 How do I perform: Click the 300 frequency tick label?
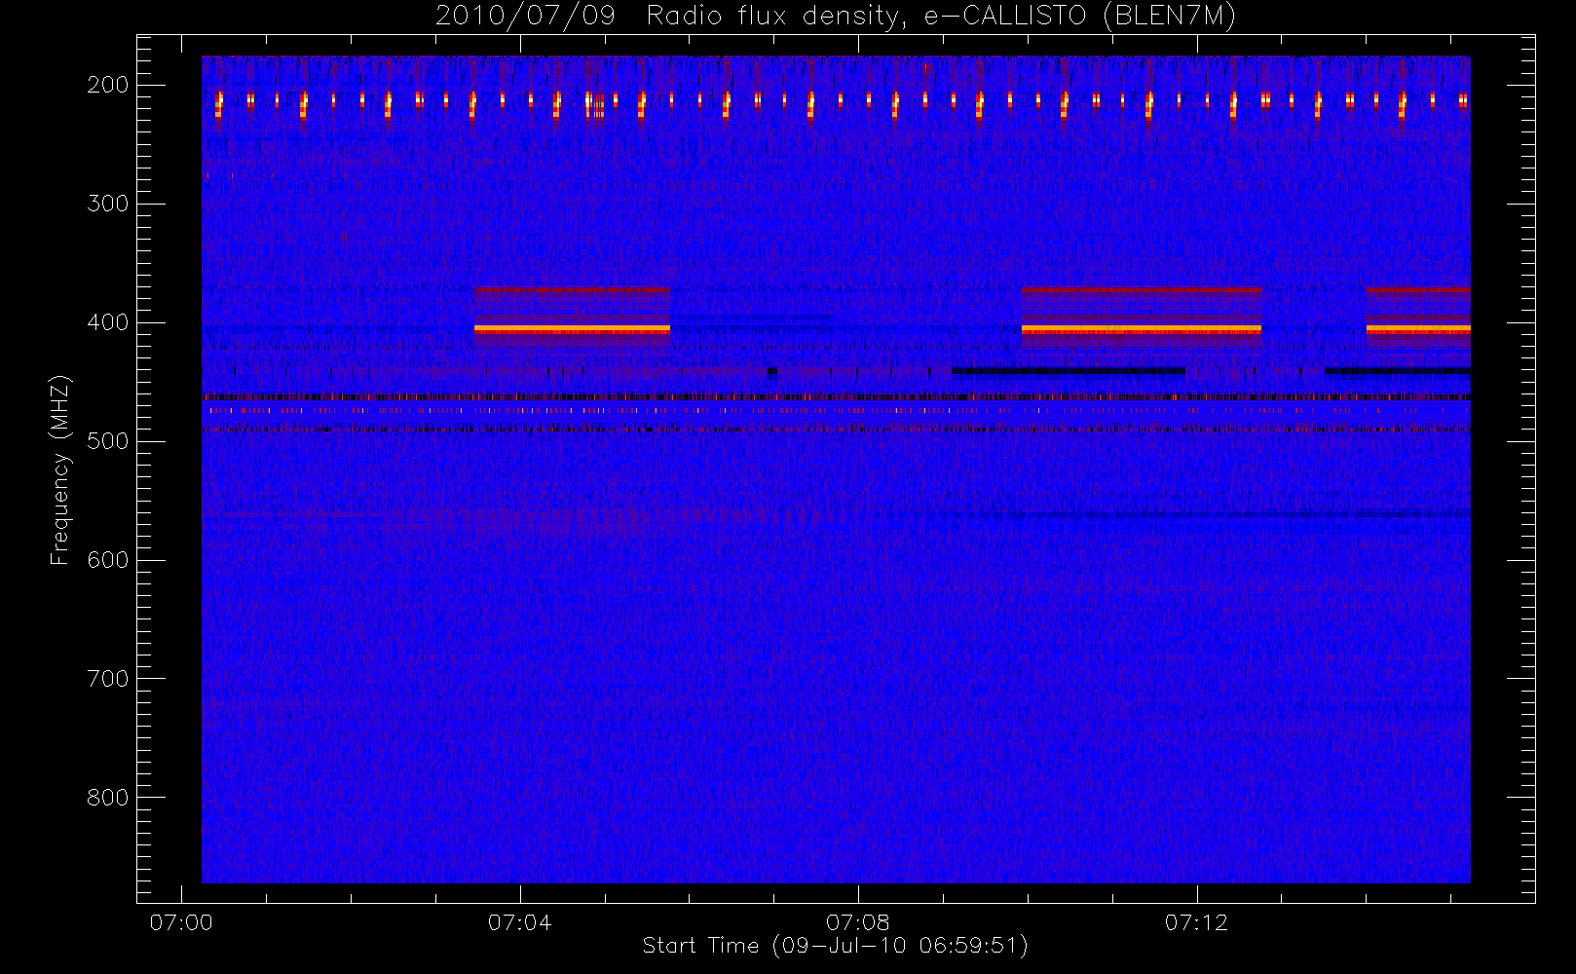[108, 204]
